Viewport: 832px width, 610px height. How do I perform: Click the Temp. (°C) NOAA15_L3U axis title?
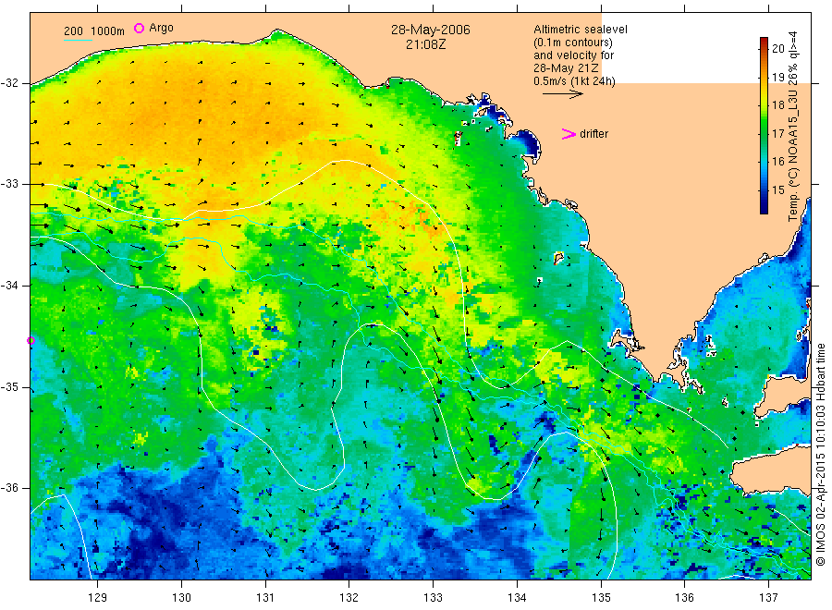(x=793, y=127)
